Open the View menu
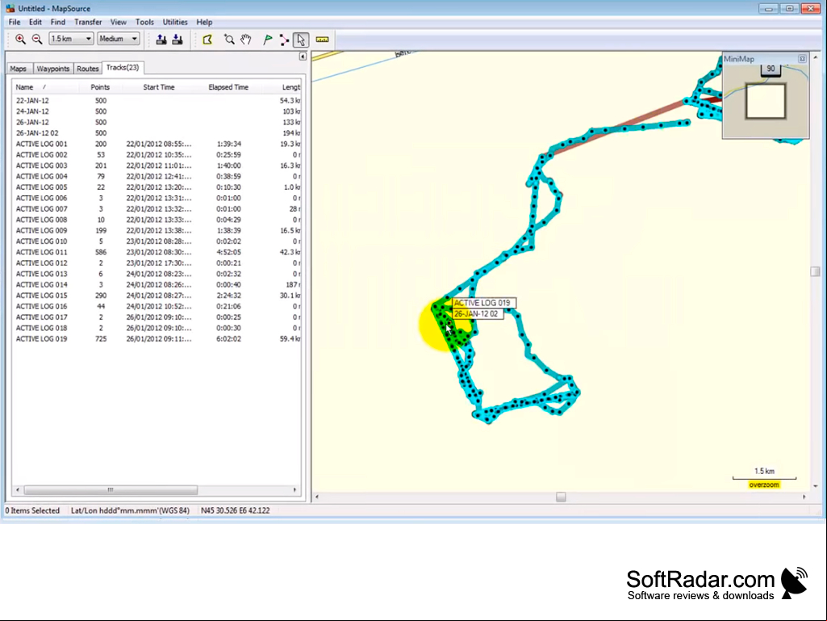Screen dimensions: 827x621 point(118,22)
